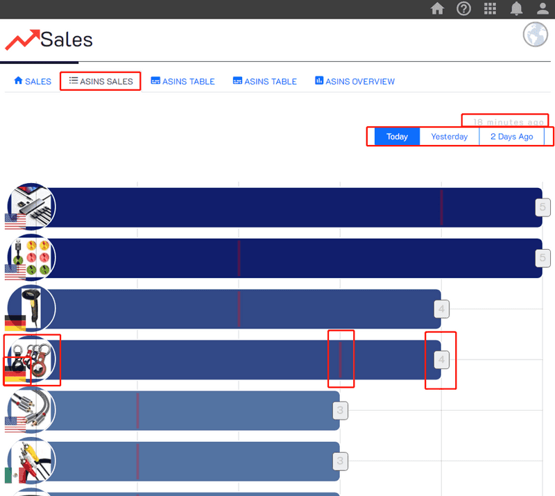The height and width of the screenshot is (496, 555).
Task: Open the user profile icon
Action: [x=543, y=9]
